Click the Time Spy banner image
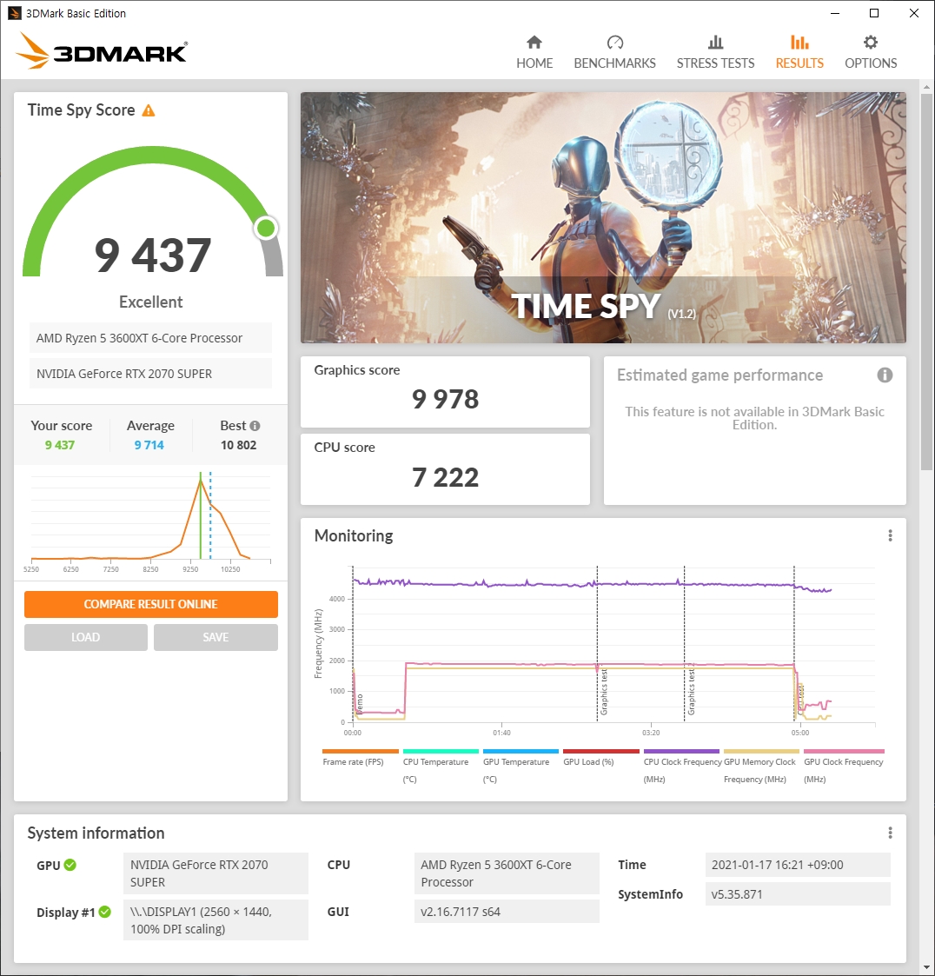Viewport: 935px width, 976px height. 603,217
